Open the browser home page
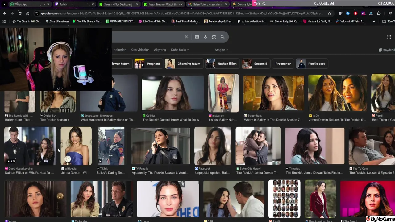395x222 pixels. tap(28, 14)
